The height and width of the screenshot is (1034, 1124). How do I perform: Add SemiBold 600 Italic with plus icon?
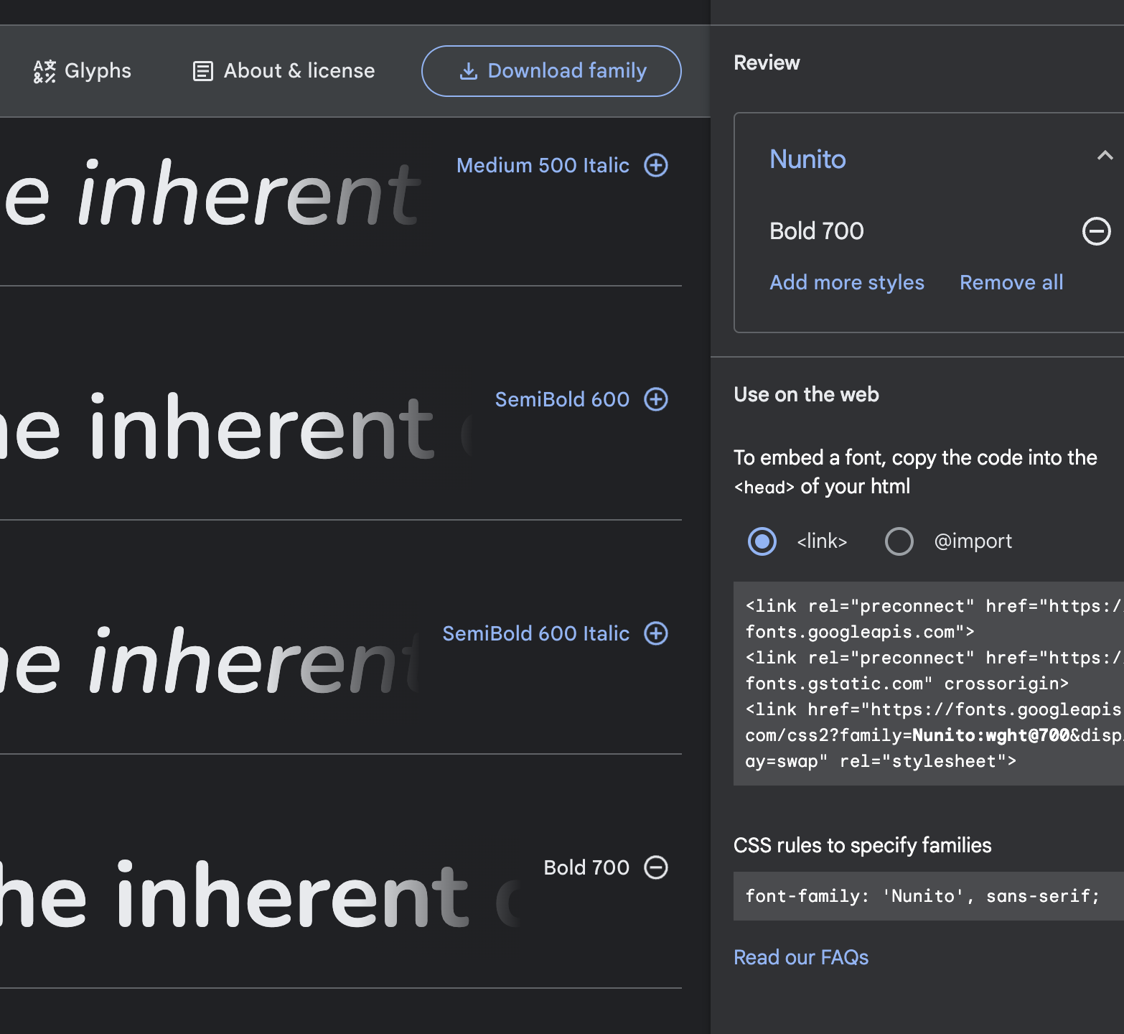(655, 633)
